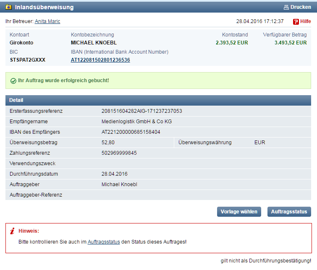Select the transfer amount 52,80
The image size is (317, 270).
tap(108, 143)
